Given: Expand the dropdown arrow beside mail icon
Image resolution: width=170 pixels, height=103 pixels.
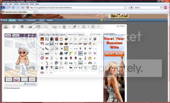Looking at the screenshot, I should pos(59,27).
